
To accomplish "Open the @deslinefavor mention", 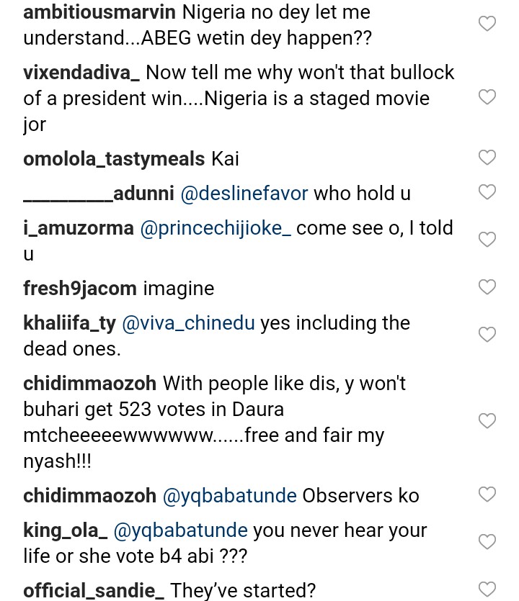I will [244, 193].
